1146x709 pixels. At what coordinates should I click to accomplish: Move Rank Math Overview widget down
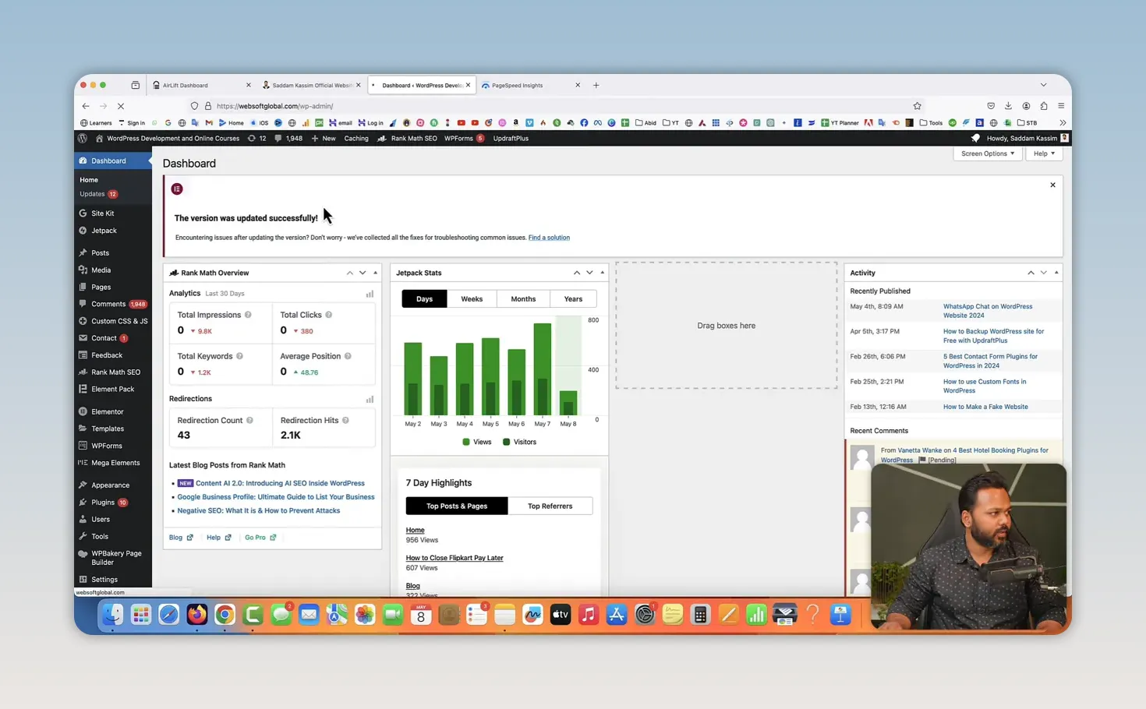click(363, 273)
